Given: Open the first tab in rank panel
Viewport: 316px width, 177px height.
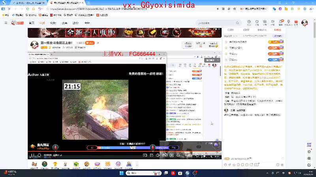Looking at the screenshot, I should tap(230, 30).
